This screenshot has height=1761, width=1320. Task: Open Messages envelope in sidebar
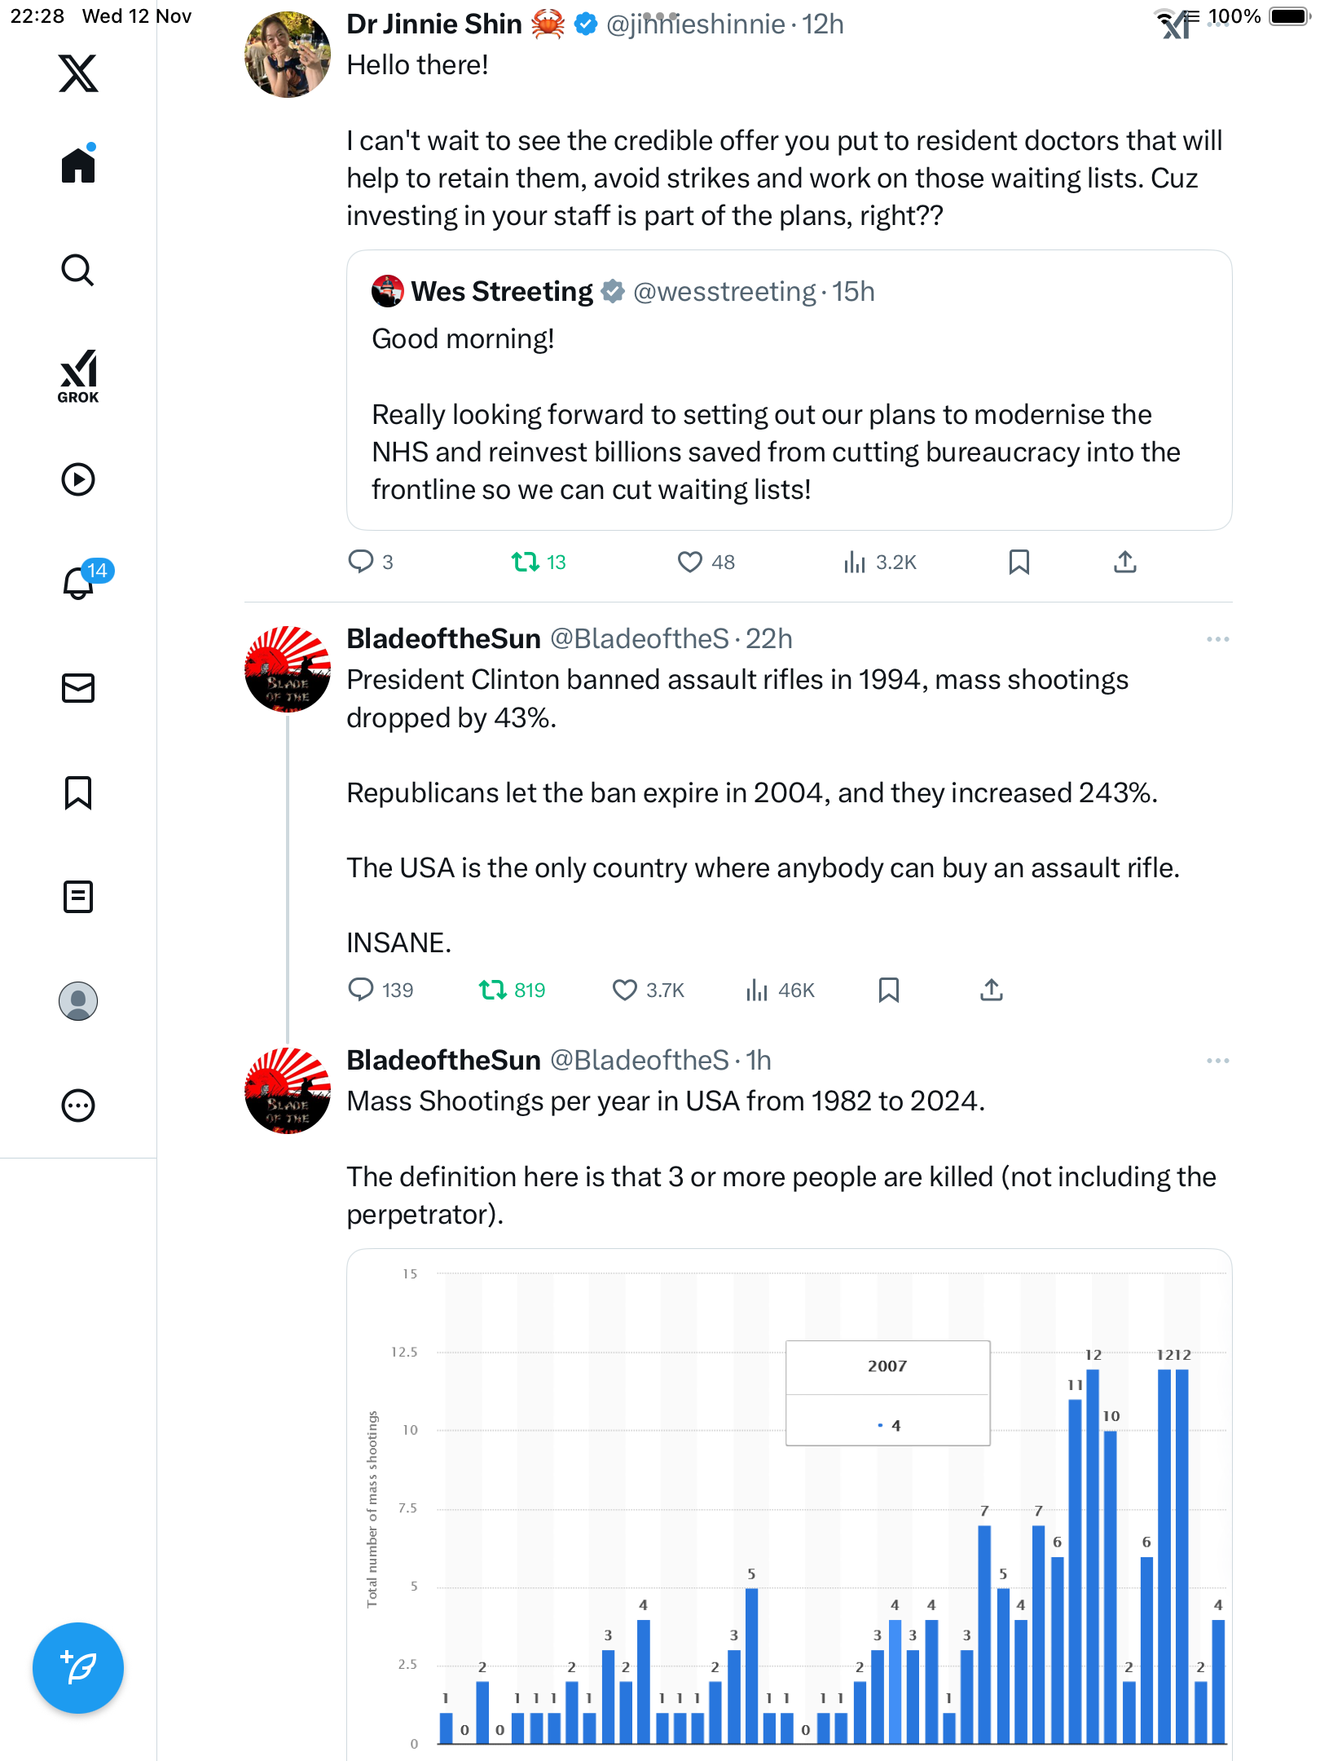point(78,688)
